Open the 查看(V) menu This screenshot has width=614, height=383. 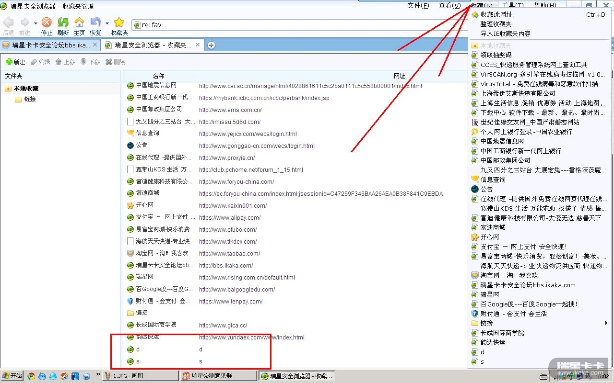click(x=450, y=5)
